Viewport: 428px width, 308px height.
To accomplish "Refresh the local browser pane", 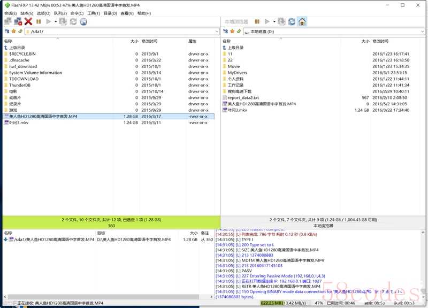I will point(292,21).
